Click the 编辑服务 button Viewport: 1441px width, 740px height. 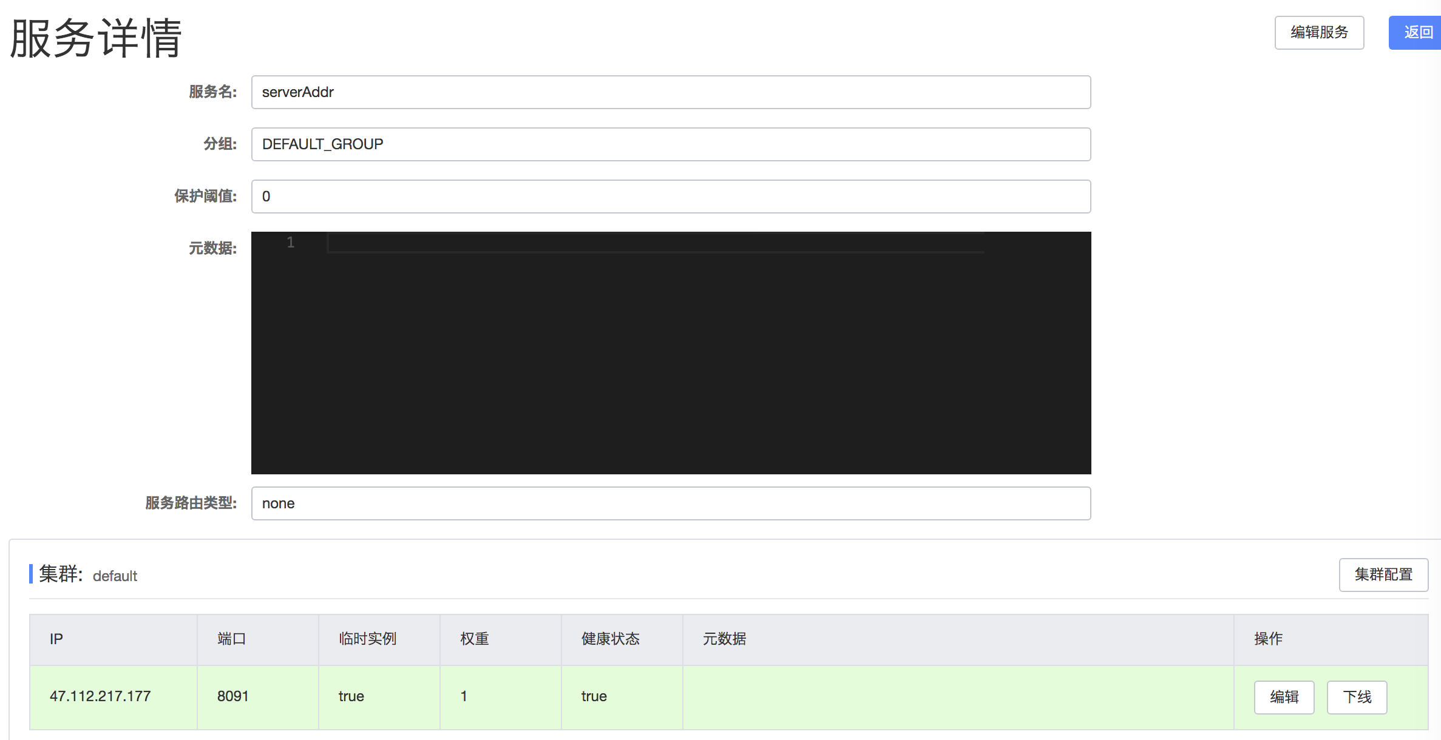tap(1318, 33)
